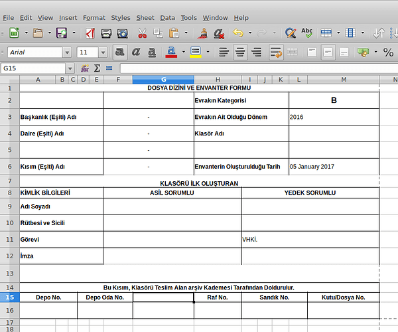Align text to the left
Image resolution: width=398 pixels, height=332 pixels.
tap(224, 52)
